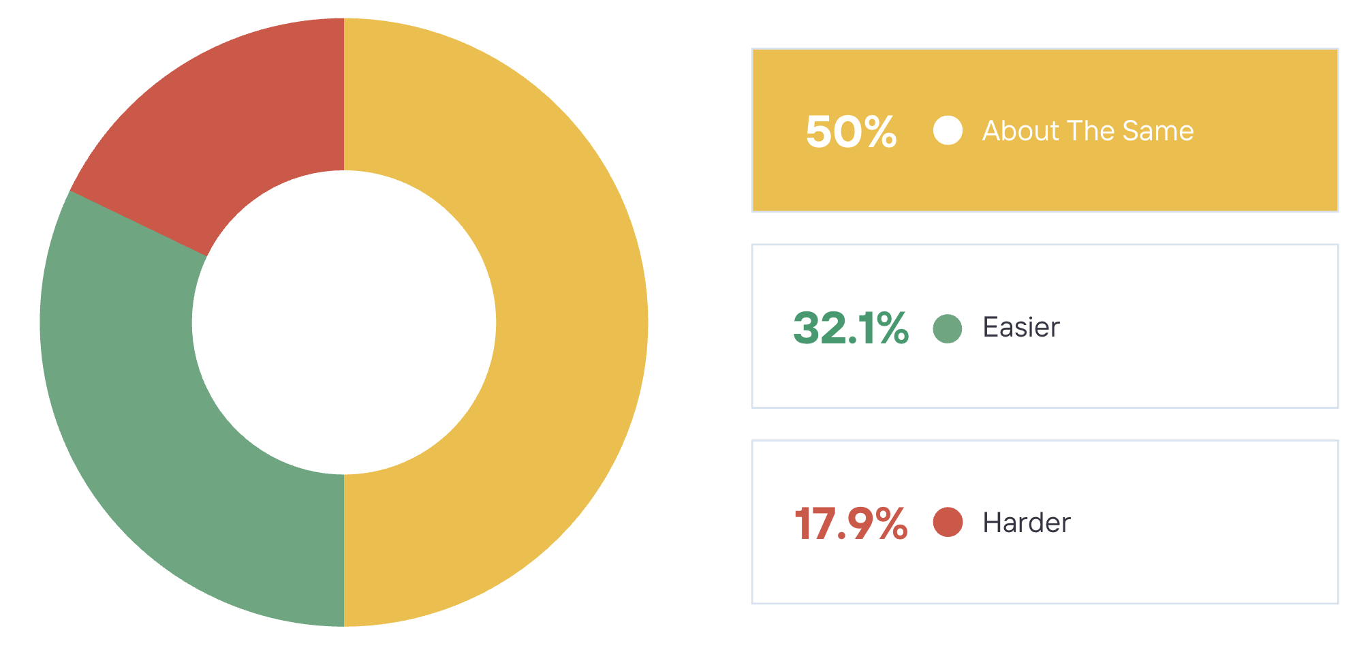Click the white center hole of the donut
This screenshot has width=1372, height=650.
[344, 322]
